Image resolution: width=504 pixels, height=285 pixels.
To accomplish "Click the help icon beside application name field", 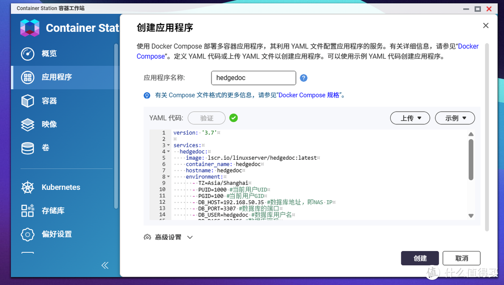I will [304, 78].
